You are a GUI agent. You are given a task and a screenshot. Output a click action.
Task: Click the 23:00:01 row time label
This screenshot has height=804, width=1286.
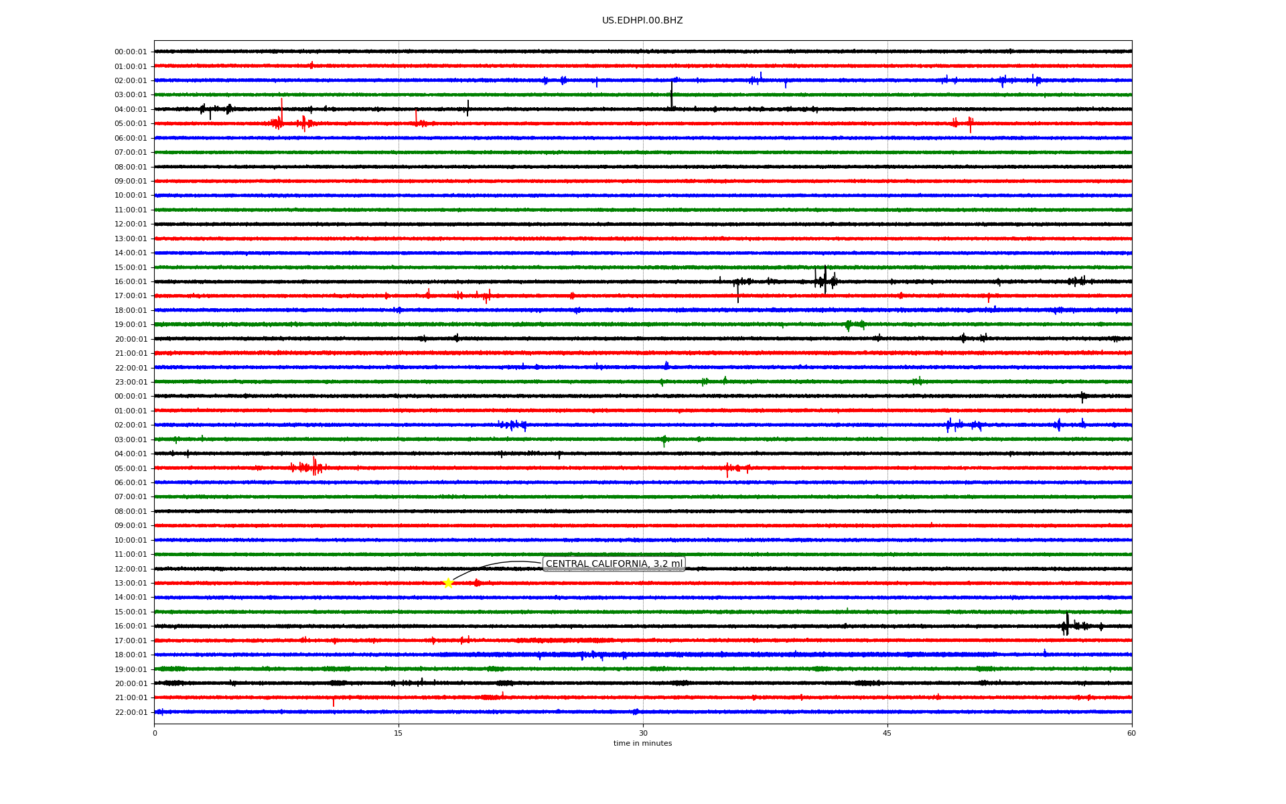131,383
